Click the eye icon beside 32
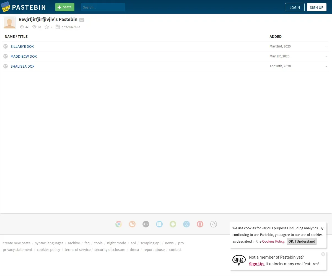332x276 pixels. click(22, 27)
